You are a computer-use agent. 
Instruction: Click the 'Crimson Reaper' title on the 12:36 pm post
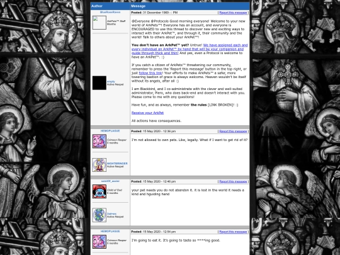pos(116,140)
